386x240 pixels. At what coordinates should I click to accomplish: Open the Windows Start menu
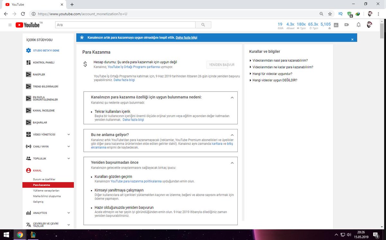pos(6,235)
